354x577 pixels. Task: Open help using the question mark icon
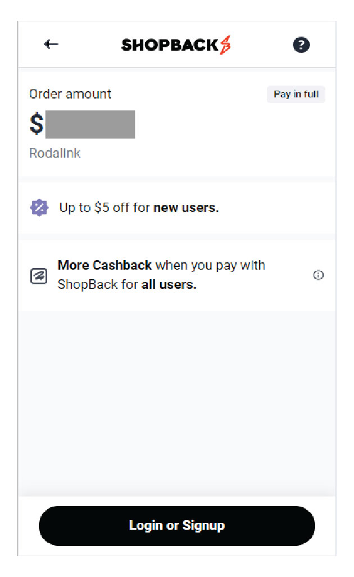coord(301,44)
